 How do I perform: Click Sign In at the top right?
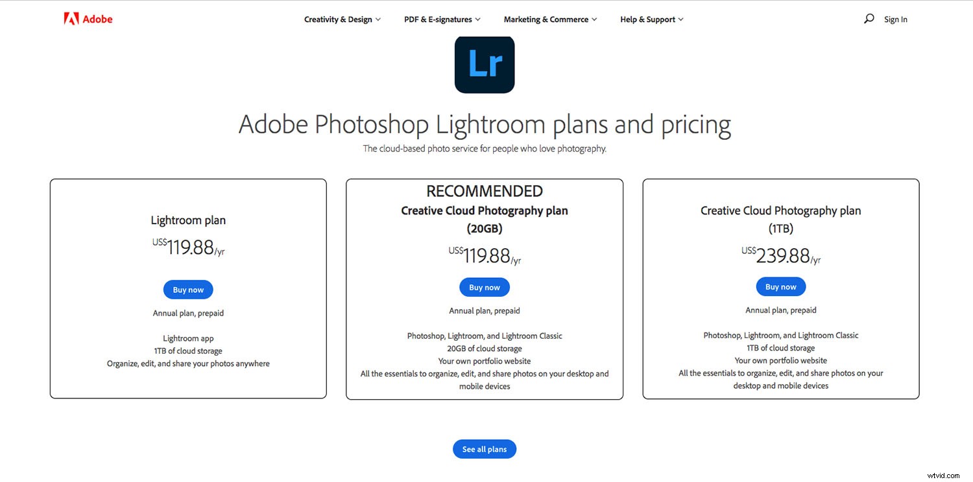[895, 19]
